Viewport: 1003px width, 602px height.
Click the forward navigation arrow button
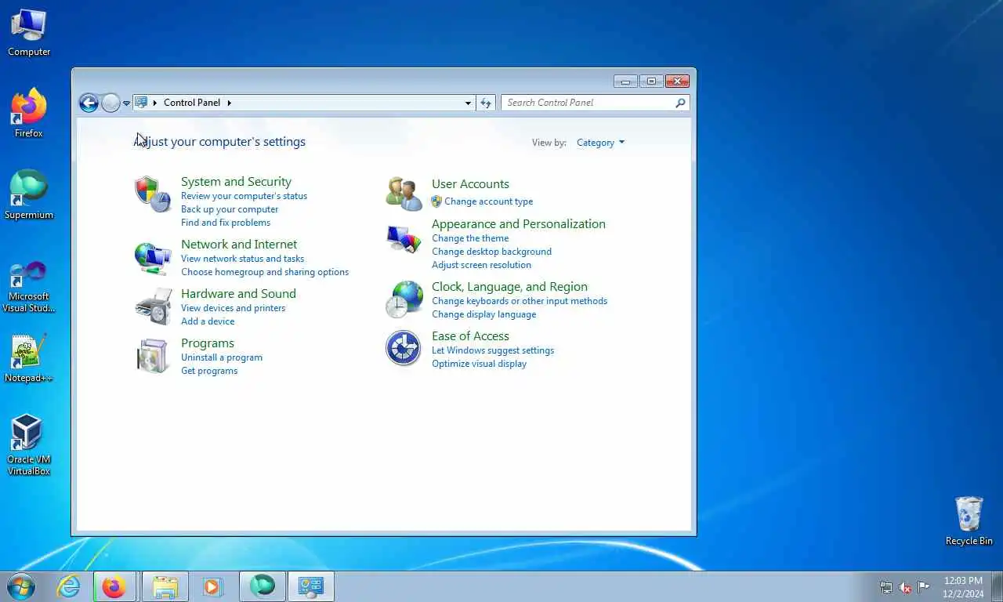point(110,103)
